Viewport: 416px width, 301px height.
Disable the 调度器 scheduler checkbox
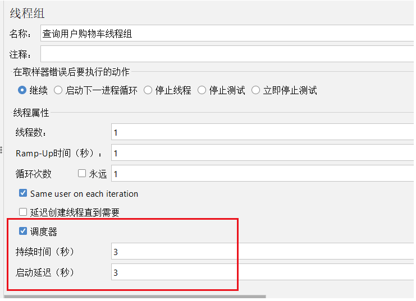coord(23,231)
